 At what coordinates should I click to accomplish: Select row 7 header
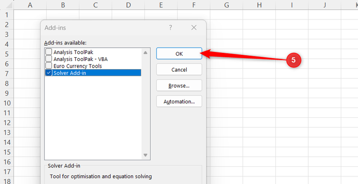coord(7,73)
